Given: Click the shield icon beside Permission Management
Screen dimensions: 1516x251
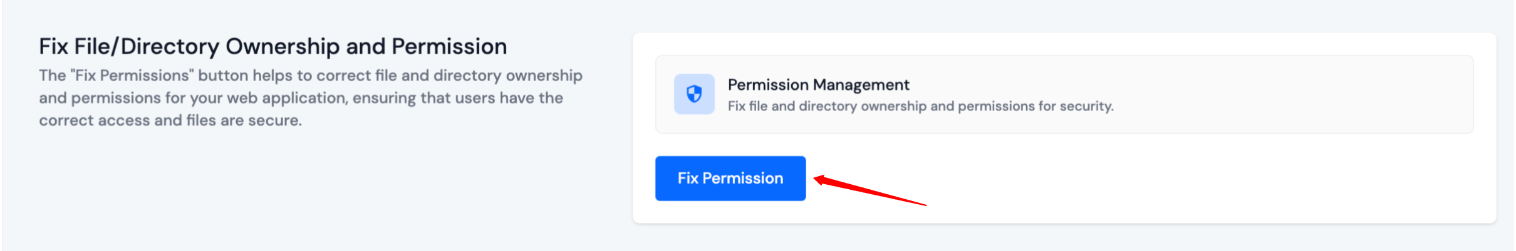Looking at the screenshot, I should 694,94.
